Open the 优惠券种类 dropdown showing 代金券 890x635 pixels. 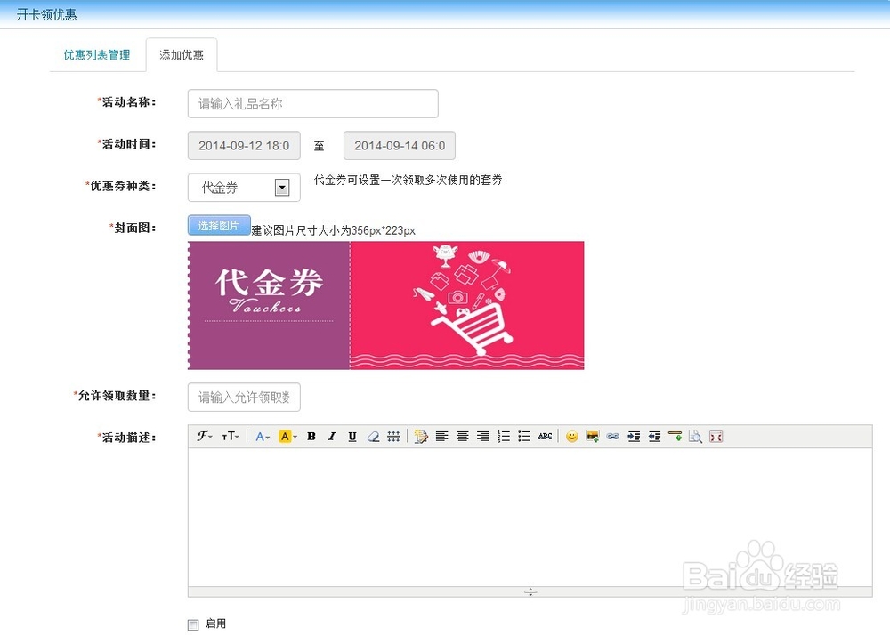pos(244,187)
